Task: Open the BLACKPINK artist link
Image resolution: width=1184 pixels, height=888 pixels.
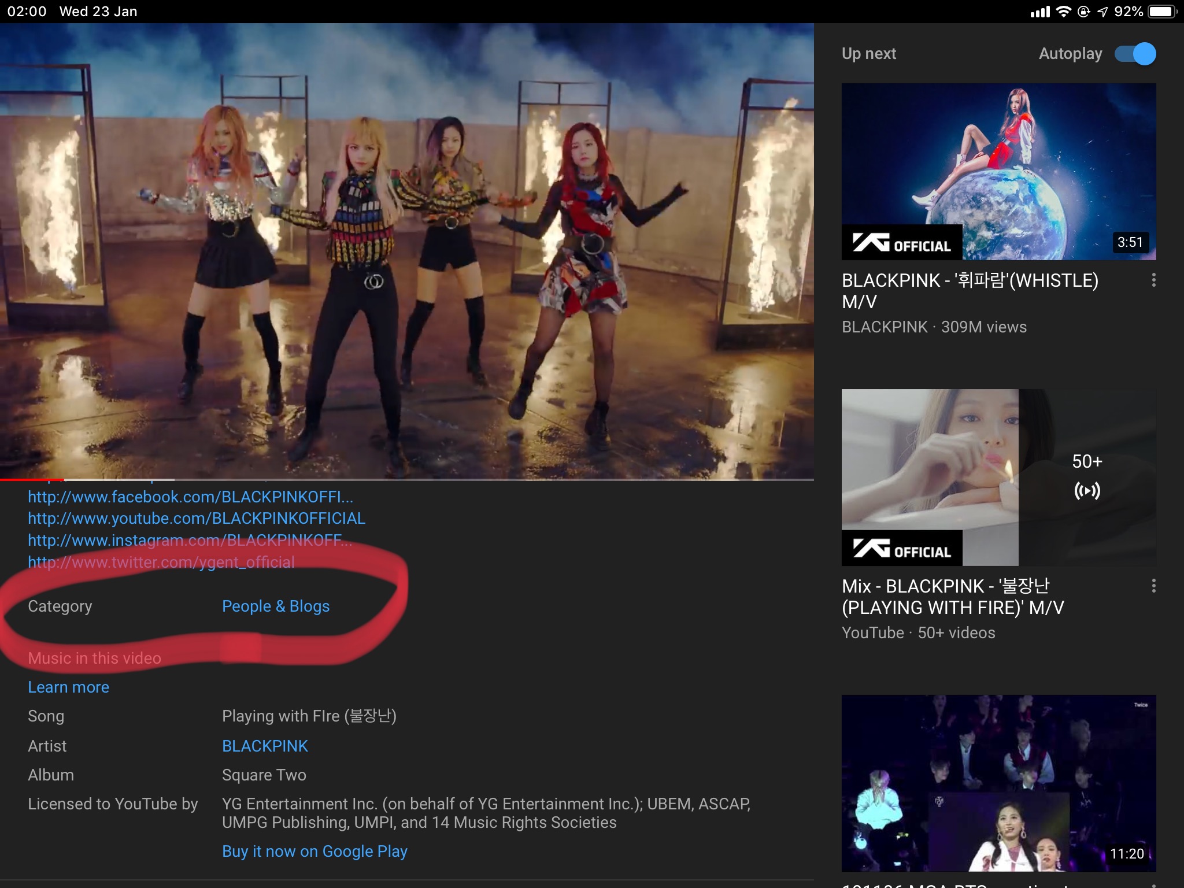Action: (x=265, y=746)
